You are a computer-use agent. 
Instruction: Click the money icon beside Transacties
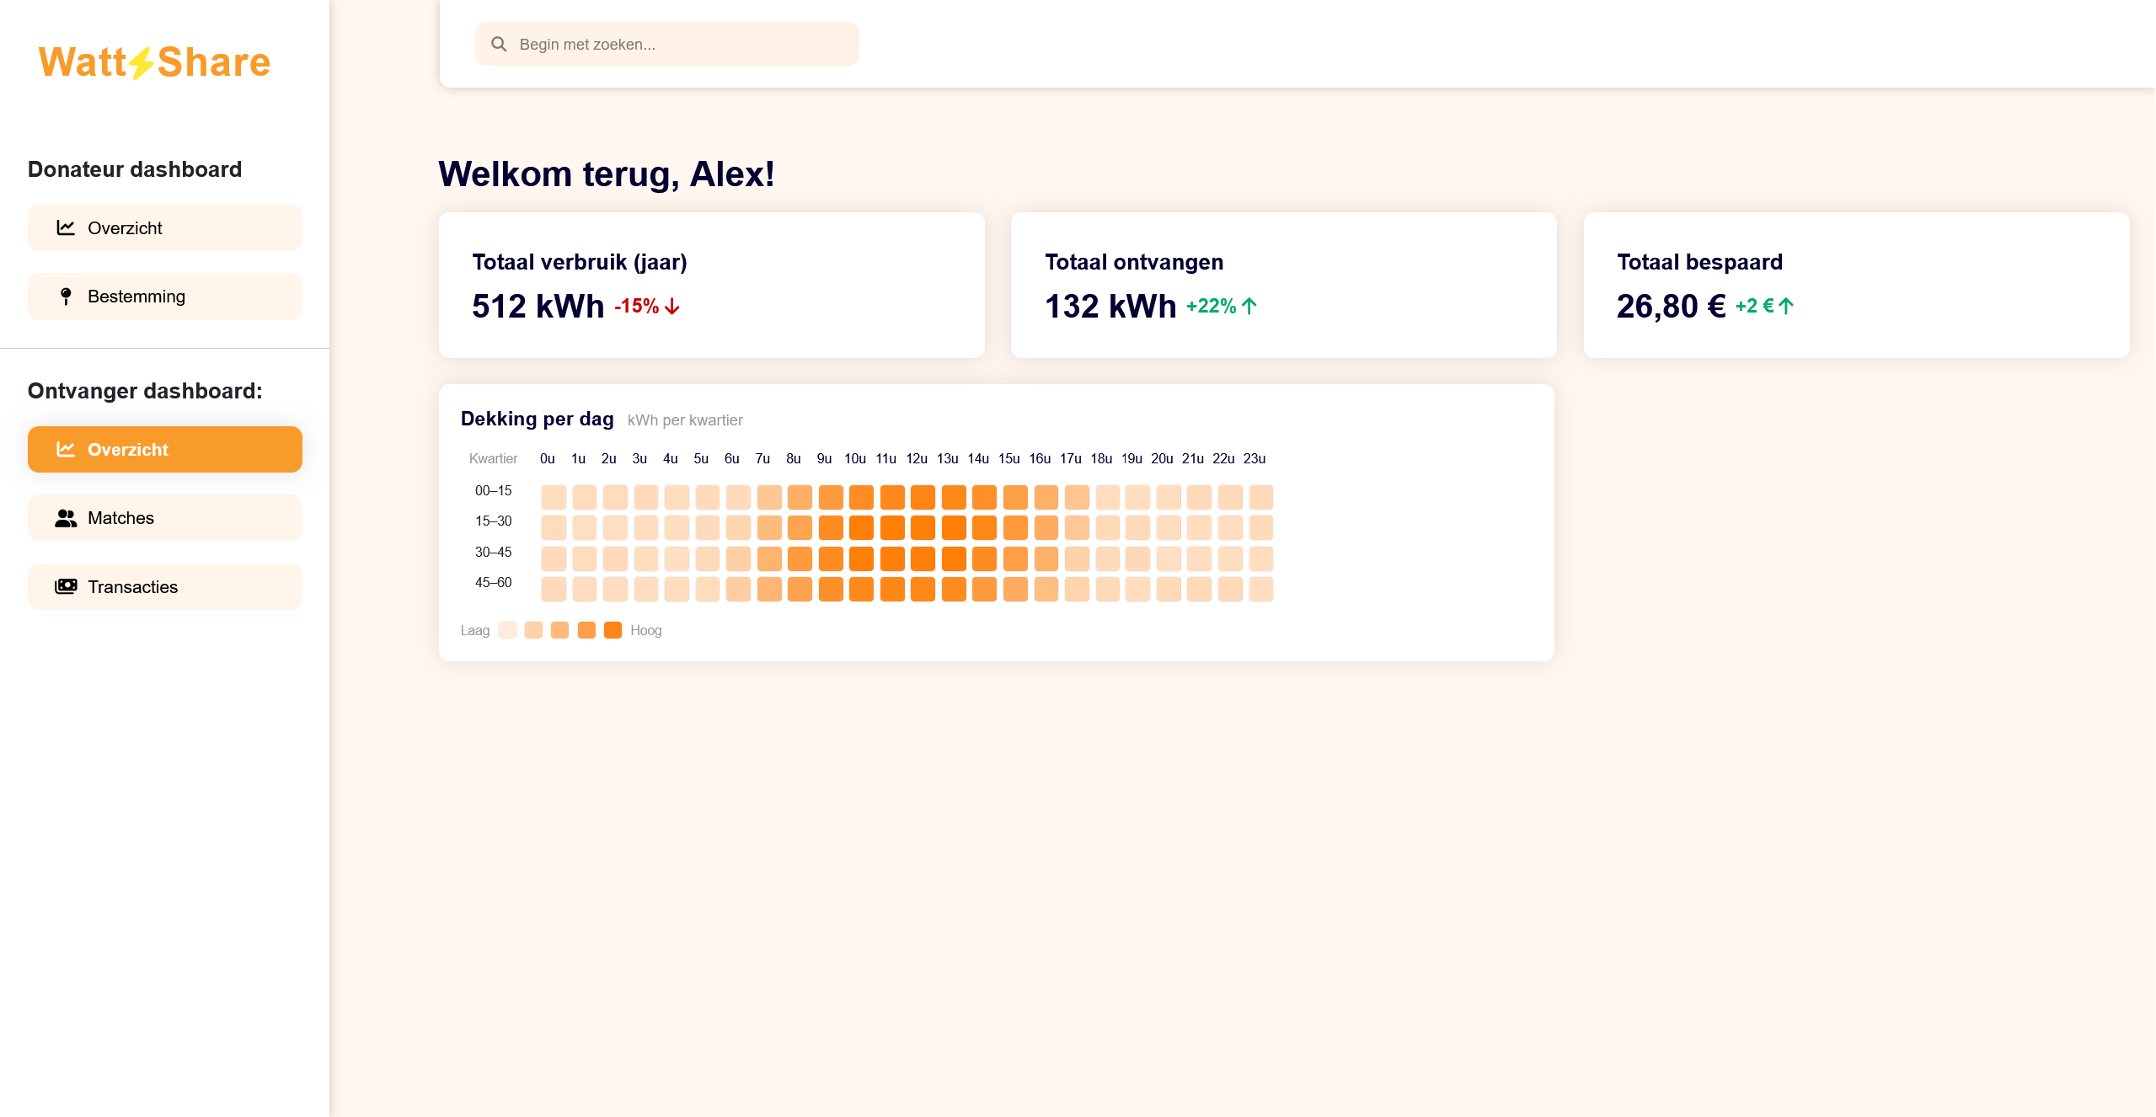click(x=66, y=586)
